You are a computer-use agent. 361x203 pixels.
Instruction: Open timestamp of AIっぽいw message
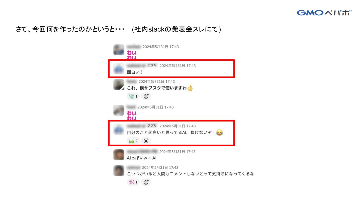[177, 152]
